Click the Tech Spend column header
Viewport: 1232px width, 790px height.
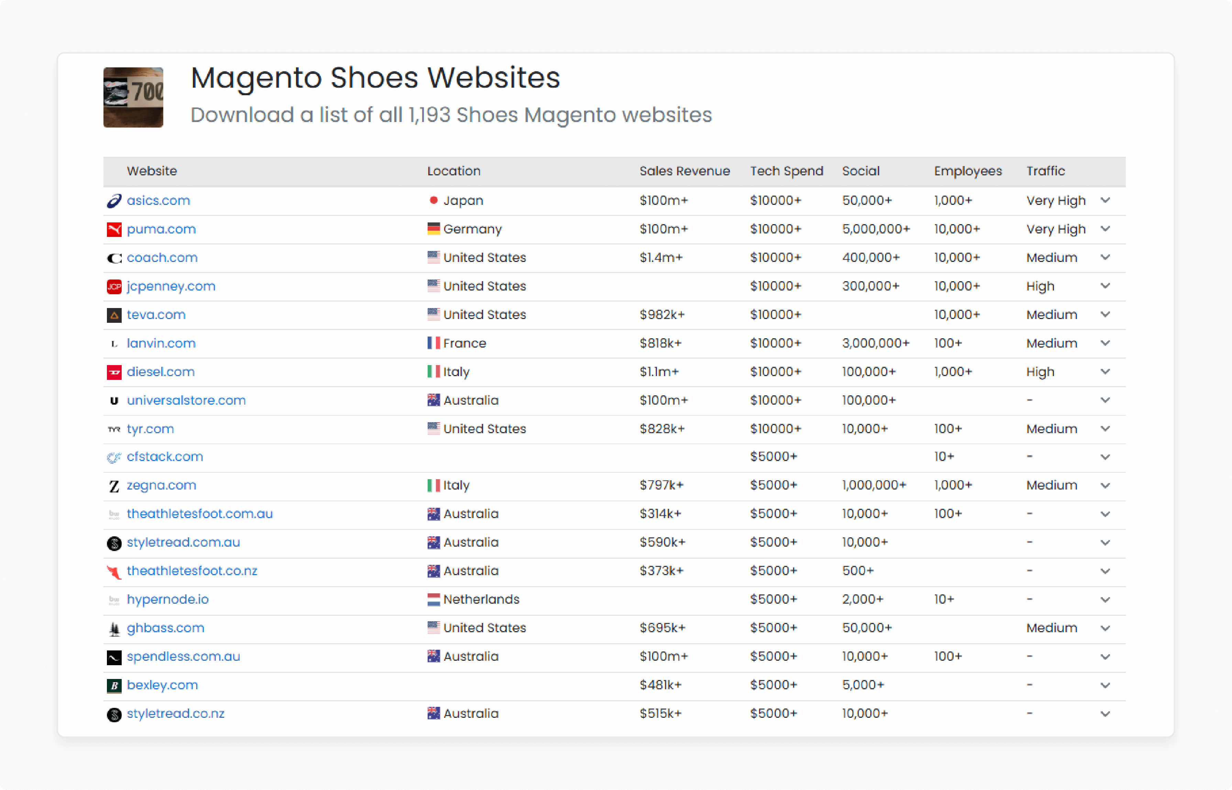[786, 171]
